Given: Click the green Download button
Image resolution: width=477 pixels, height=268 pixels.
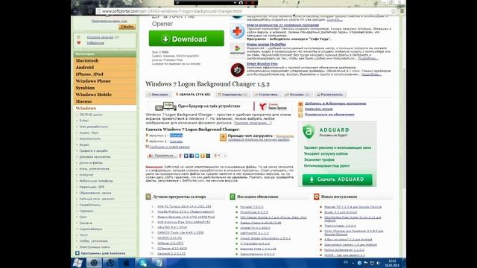Looking at the screenshot, I should tap(186, 39).
